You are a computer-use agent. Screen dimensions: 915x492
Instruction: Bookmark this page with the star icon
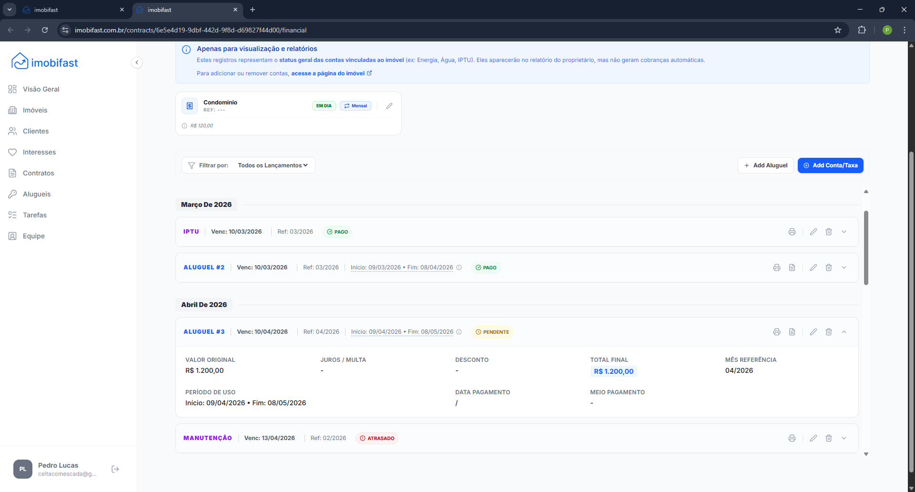pyautogui.click(x=837, y=30)
